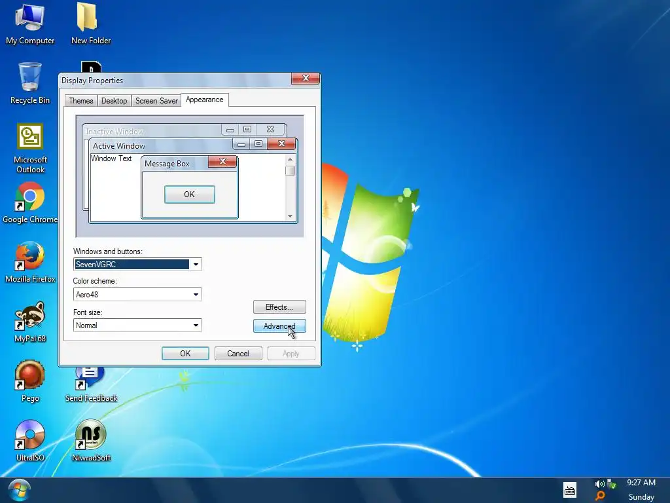Close the Display Properties dialog
The width and height of the screenshot is (670, 503).
click(306, 79)
